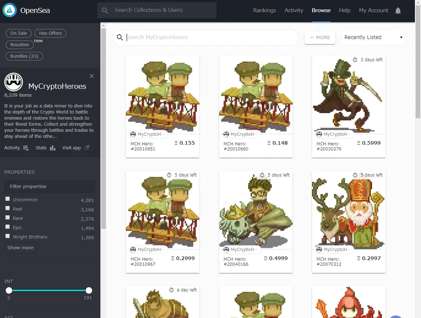
Task: Click the page vertical scrollbar
Action: point(418,62)
